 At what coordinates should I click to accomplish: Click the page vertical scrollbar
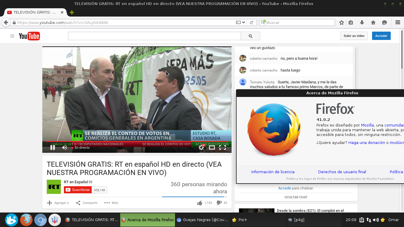[402, 49]
